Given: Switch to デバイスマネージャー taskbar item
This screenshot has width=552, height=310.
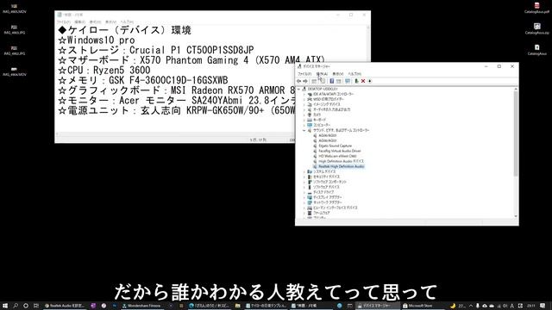Looking at the screenshot, I should pos(377,306).
